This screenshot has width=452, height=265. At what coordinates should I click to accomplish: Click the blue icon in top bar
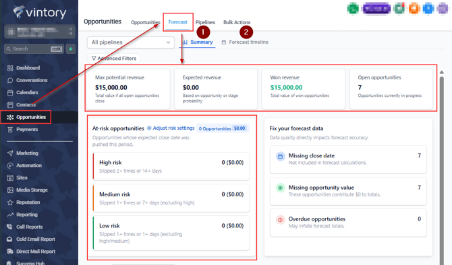pyautogui.click(x=428, y=8)
